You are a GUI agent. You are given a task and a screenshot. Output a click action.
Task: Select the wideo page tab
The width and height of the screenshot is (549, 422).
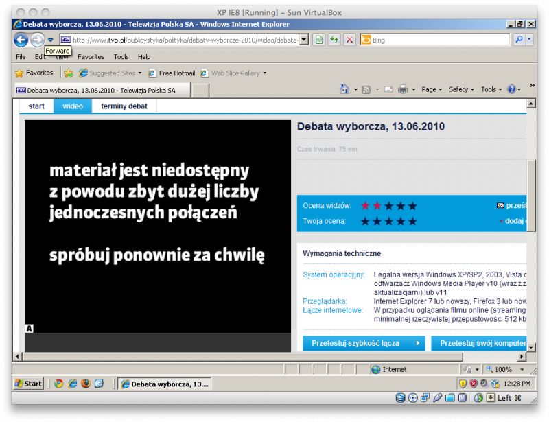(x=73, y=106)
